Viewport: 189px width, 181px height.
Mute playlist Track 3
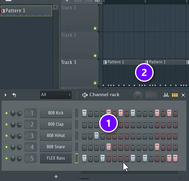95,83
